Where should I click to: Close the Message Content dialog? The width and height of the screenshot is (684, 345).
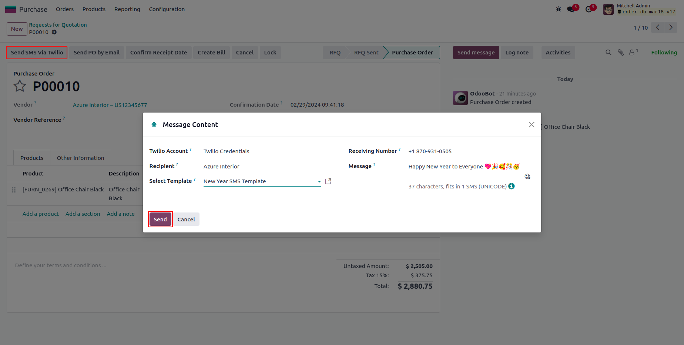532,125
